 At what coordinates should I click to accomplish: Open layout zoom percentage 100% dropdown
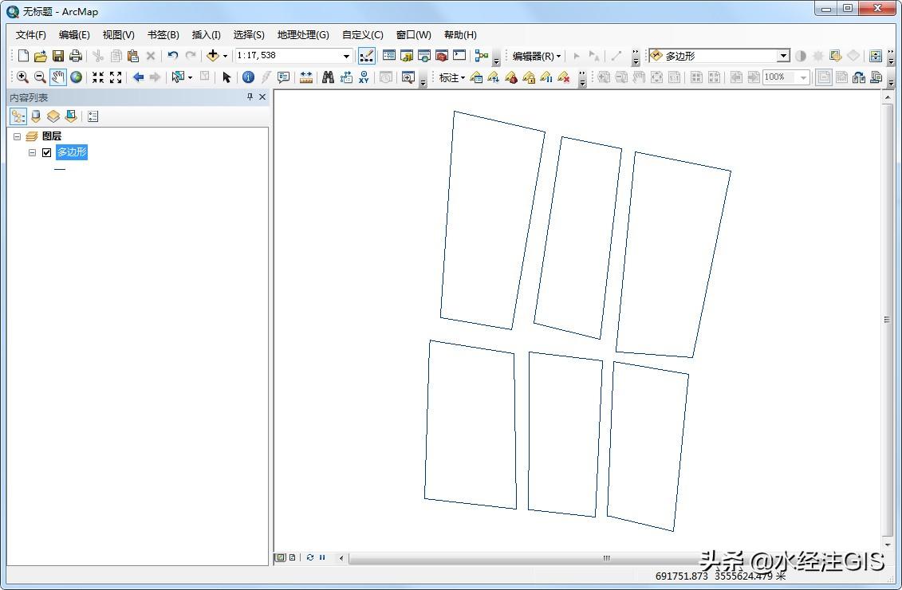804,77
